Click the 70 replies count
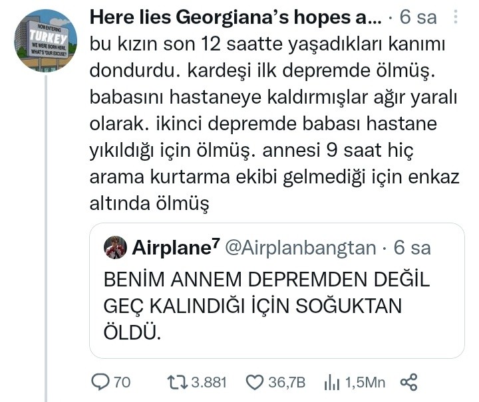The image size is (479, 402). 122,382
